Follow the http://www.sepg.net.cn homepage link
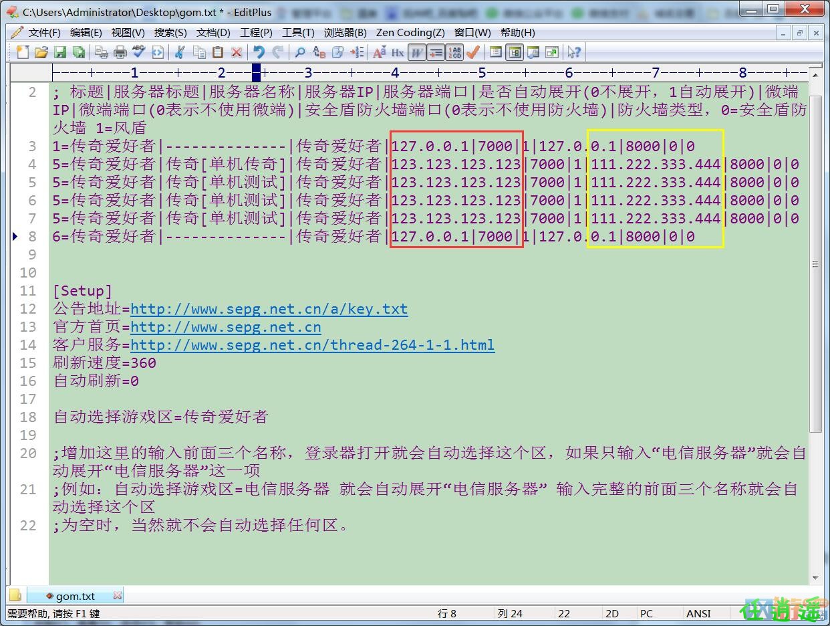Viewport: 830px width, 626px height. tap(226, 327)
